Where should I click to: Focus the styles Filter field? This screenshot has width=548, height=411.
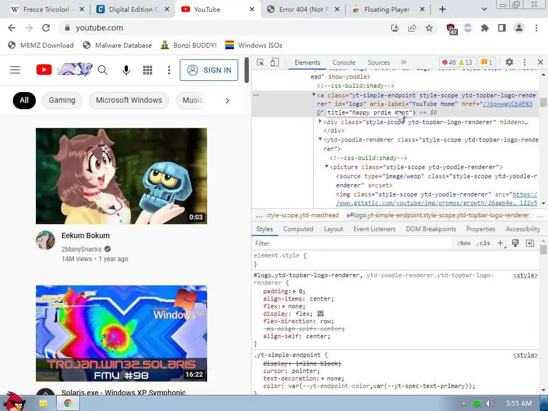[352, 243]
